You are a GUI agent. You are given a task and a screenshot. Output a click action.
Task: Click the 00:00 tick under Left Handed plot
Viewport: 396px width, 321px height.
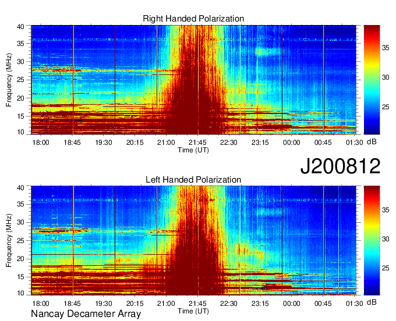tap(292, 304)
